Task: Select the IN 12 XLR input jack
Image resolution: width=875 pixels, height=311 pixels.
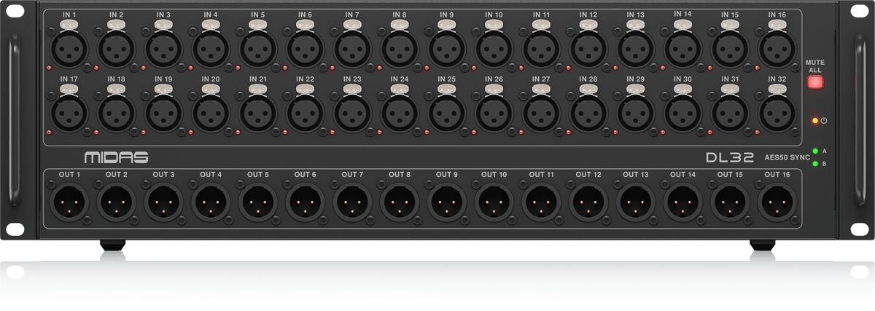Action: pos(588,48)
